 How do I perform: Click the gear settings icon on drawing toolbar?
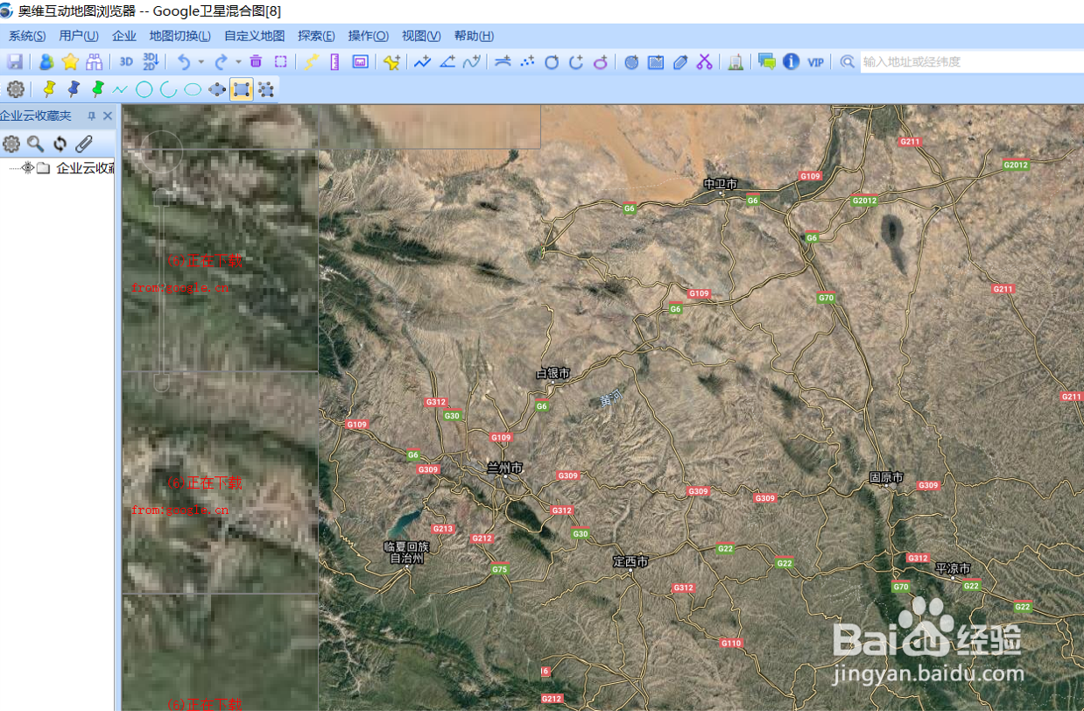point(15,89)
